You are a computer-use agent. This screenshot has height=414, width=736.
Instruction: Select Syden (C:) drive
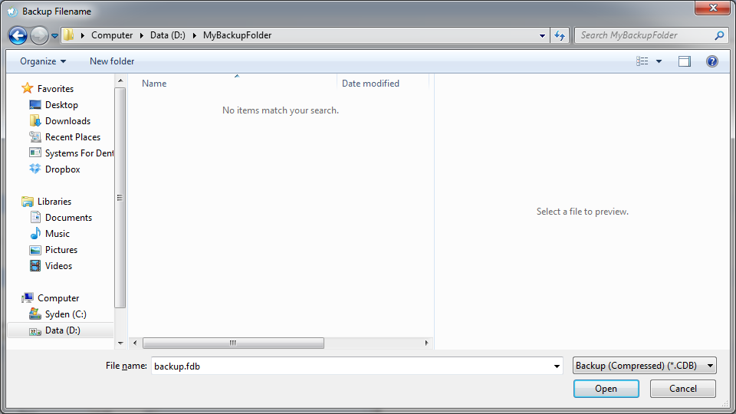coord(65,314)
